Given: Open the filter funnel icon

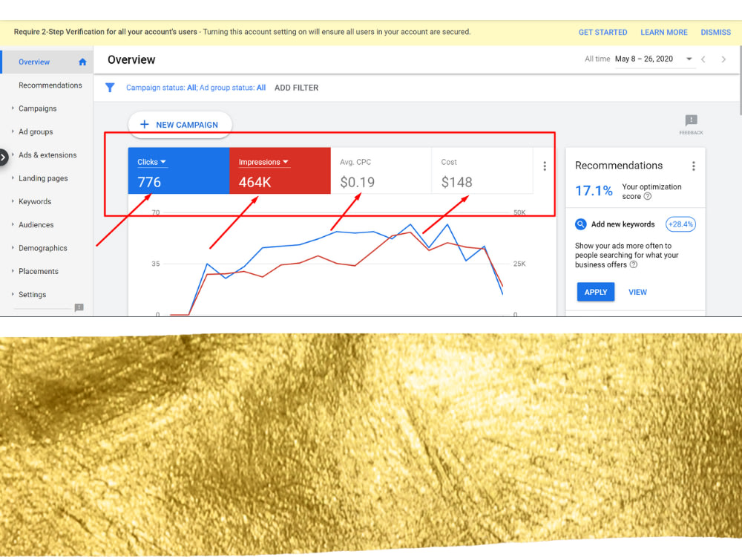Looking at the screenshot, I should point(110,88).
